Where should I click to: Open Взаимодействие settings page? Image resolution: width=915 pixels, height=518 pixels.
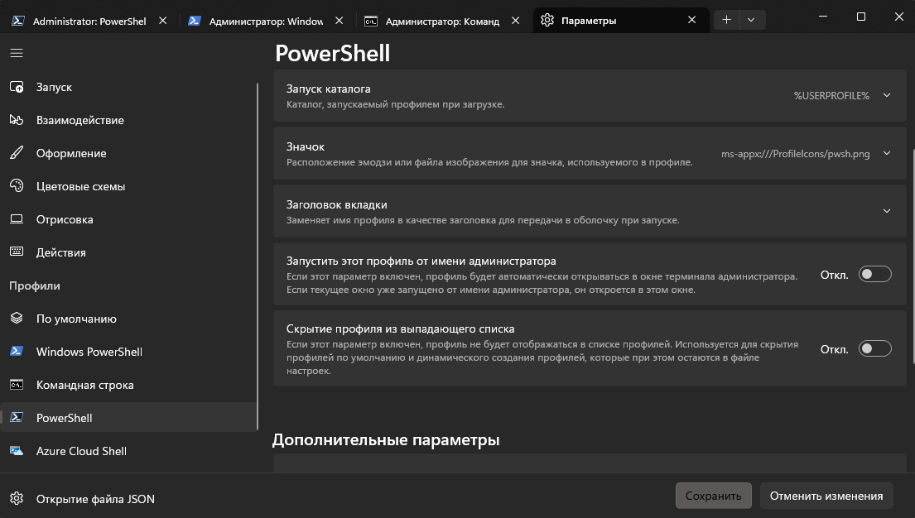(x=128, y=120)
